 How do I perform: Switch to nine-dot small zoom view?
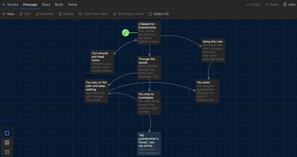[7, 152]
